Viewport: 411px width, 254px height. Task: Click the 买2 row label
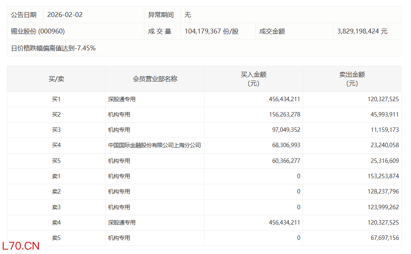(56, 115)
